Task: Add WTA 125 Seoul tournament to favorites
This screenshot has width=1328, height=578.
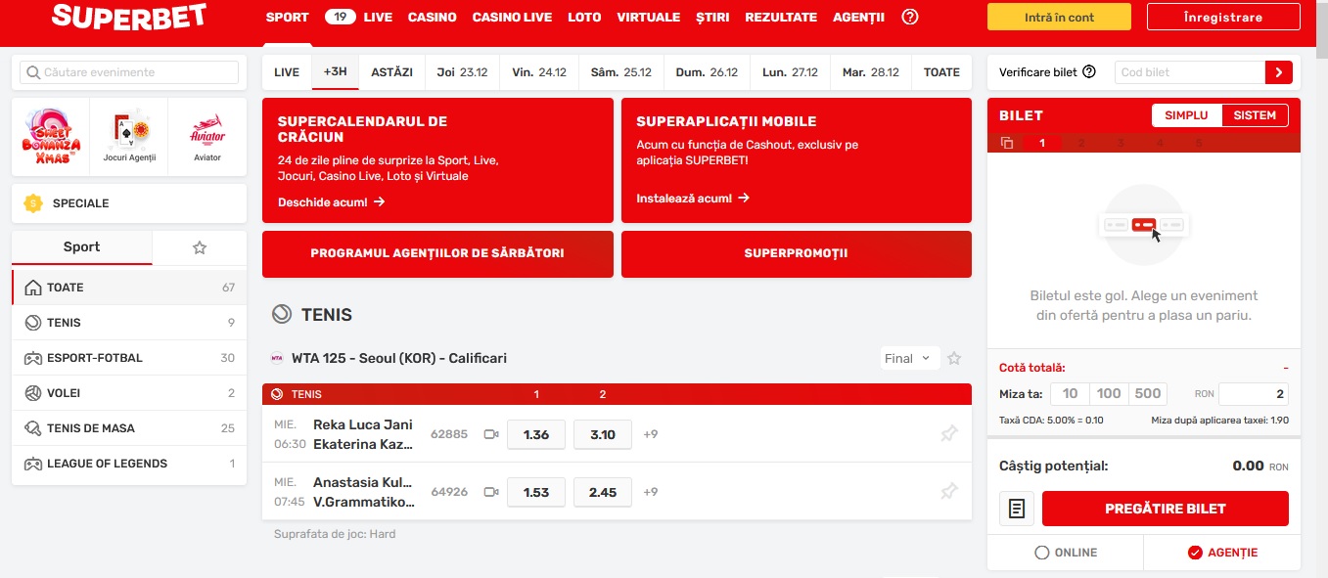Action: pyautogui.click(x=954, y=359)
